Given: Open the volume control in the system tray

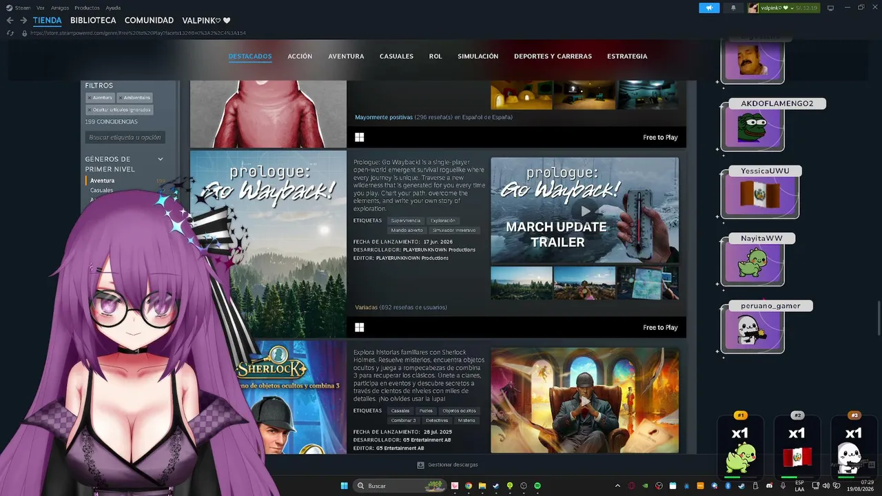Looking at the screenshot, I should [825, 486].
